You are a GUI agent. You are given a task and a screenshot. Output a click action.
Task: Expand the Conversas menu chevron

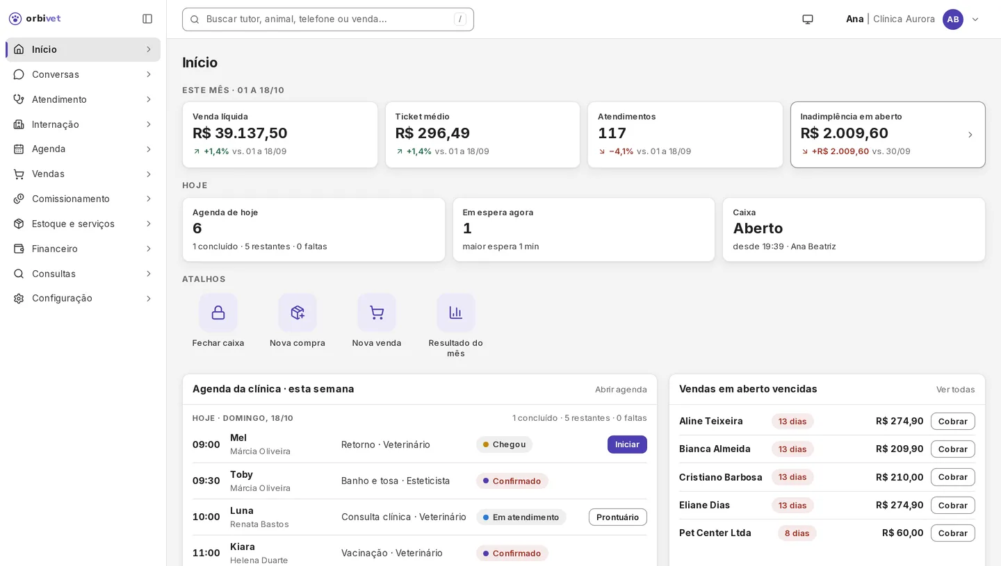149,74
